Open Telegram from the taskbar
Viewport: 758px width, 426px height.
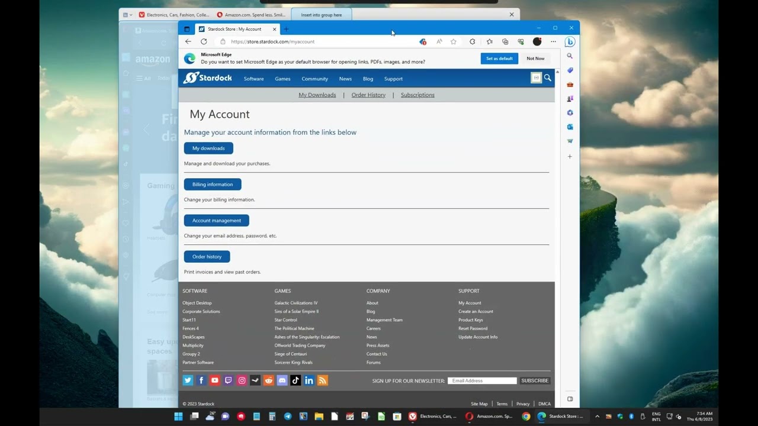pyautogui.click(x=287, y=417)
